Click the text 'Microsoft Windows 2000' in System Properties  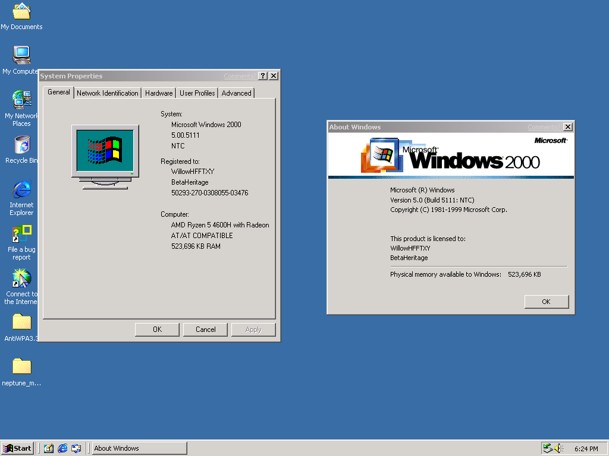206,125
